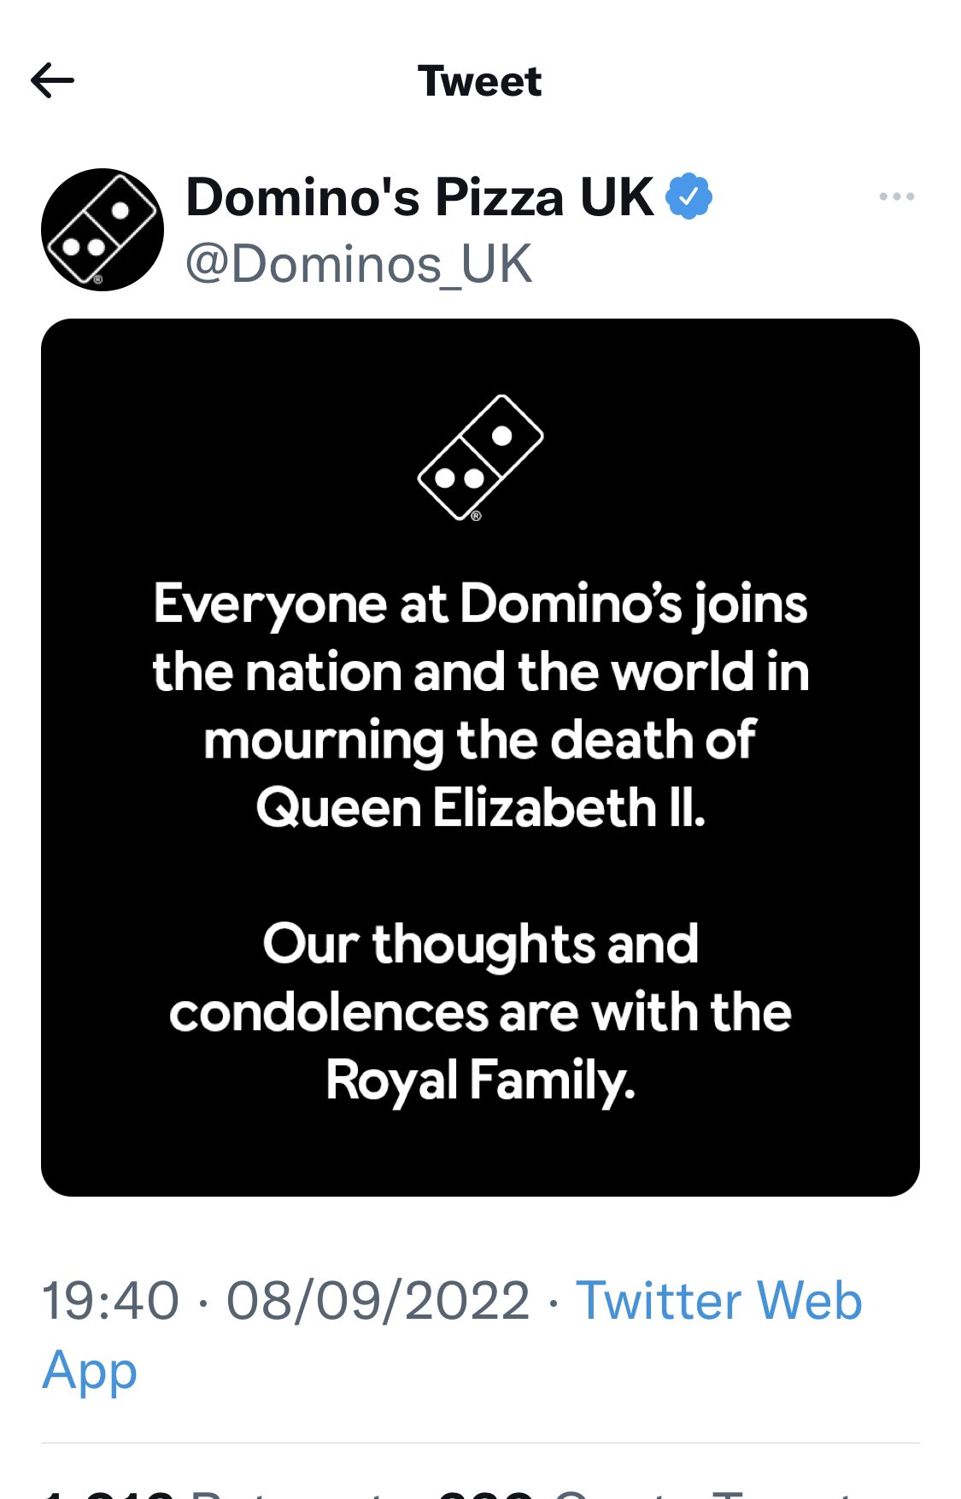Click the blue verified badge
The width and height of the screenshot is (961, 1499).
689,196
